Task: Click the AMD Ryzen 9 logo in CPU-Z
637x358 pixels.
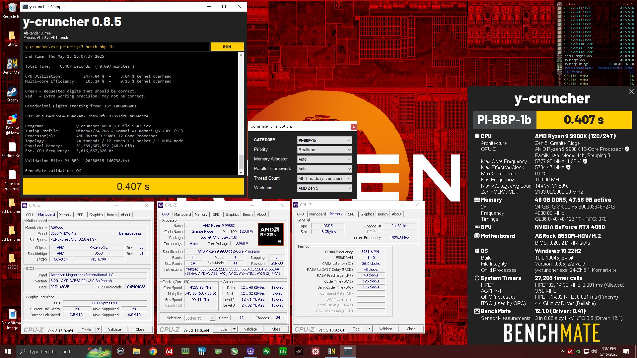Action: click(271, 234)
